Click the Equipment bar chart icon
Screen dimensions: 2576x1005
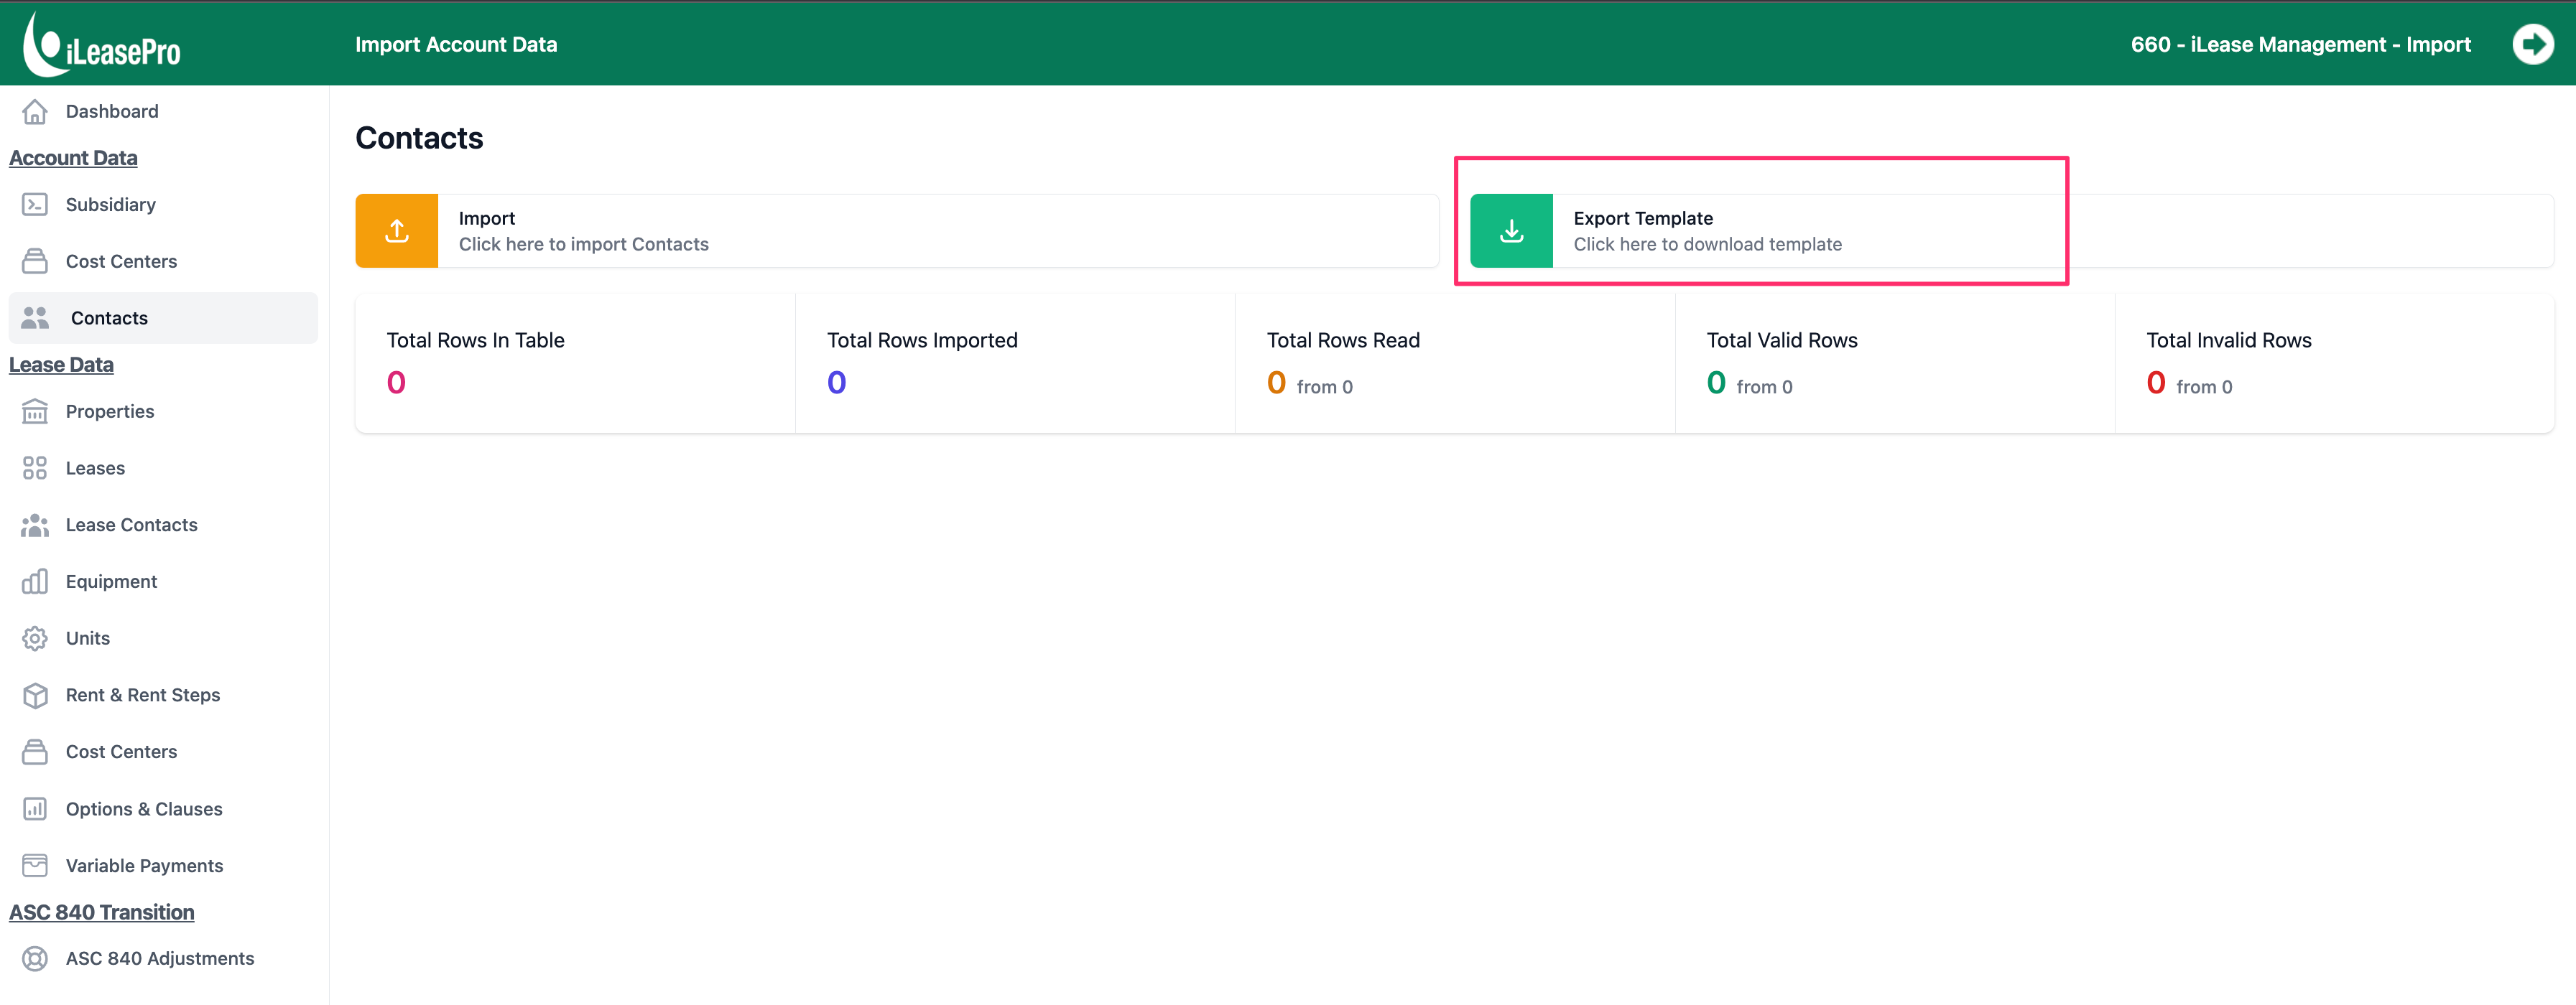click(x=35, y=581)
